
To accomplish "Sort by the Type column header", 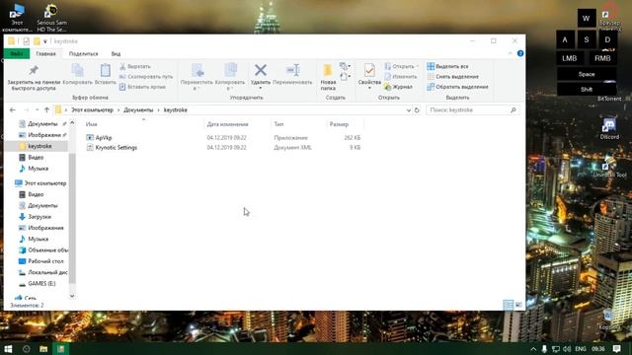I will coord(278,124).
